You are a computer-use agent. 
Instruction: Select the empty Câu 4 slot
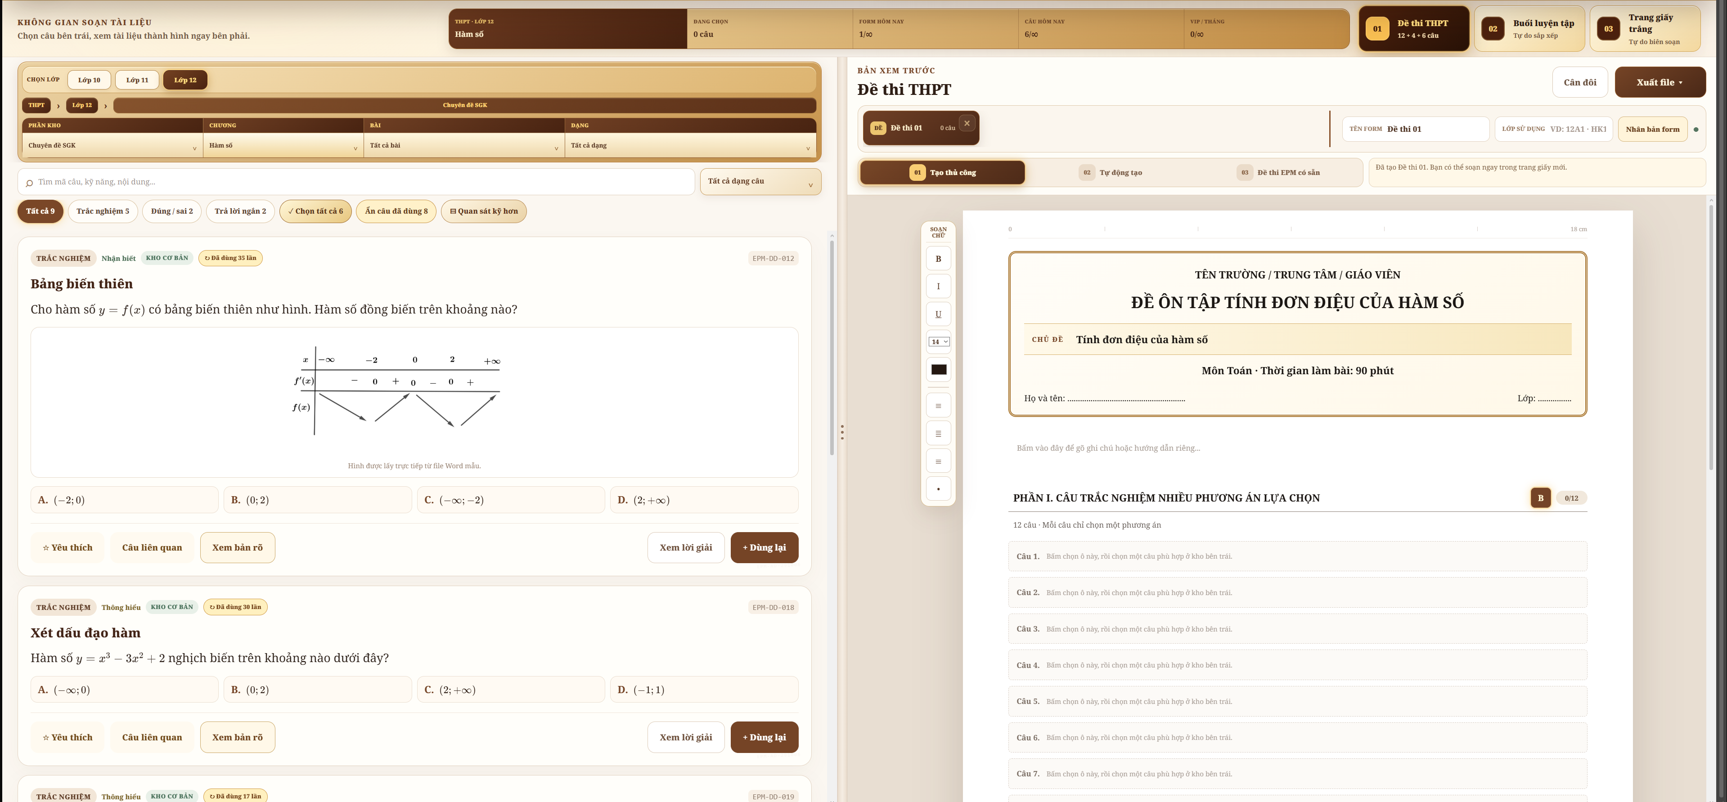click(1297, 665)
